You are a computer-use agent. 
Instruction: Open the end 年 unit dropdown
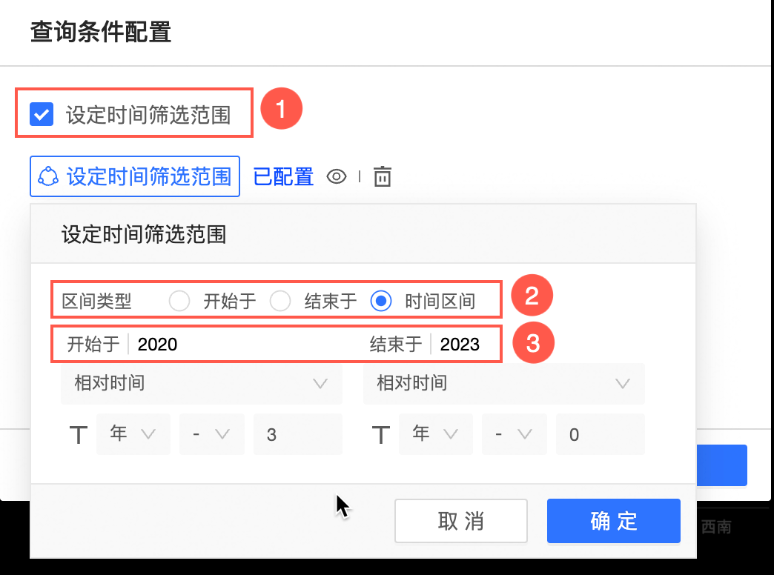[x=436, y=433]
